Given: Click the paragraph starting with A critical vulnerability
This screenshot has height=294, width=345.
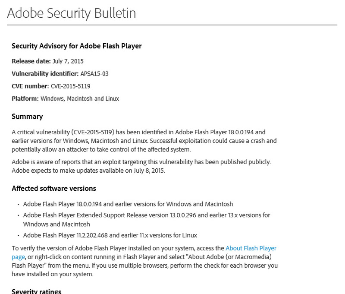Looking at the screenshot, I should click(x=144, y=141).
